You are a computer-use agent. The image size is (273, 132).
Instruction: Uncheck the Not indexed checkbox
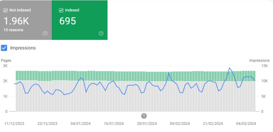click(6, 10)
